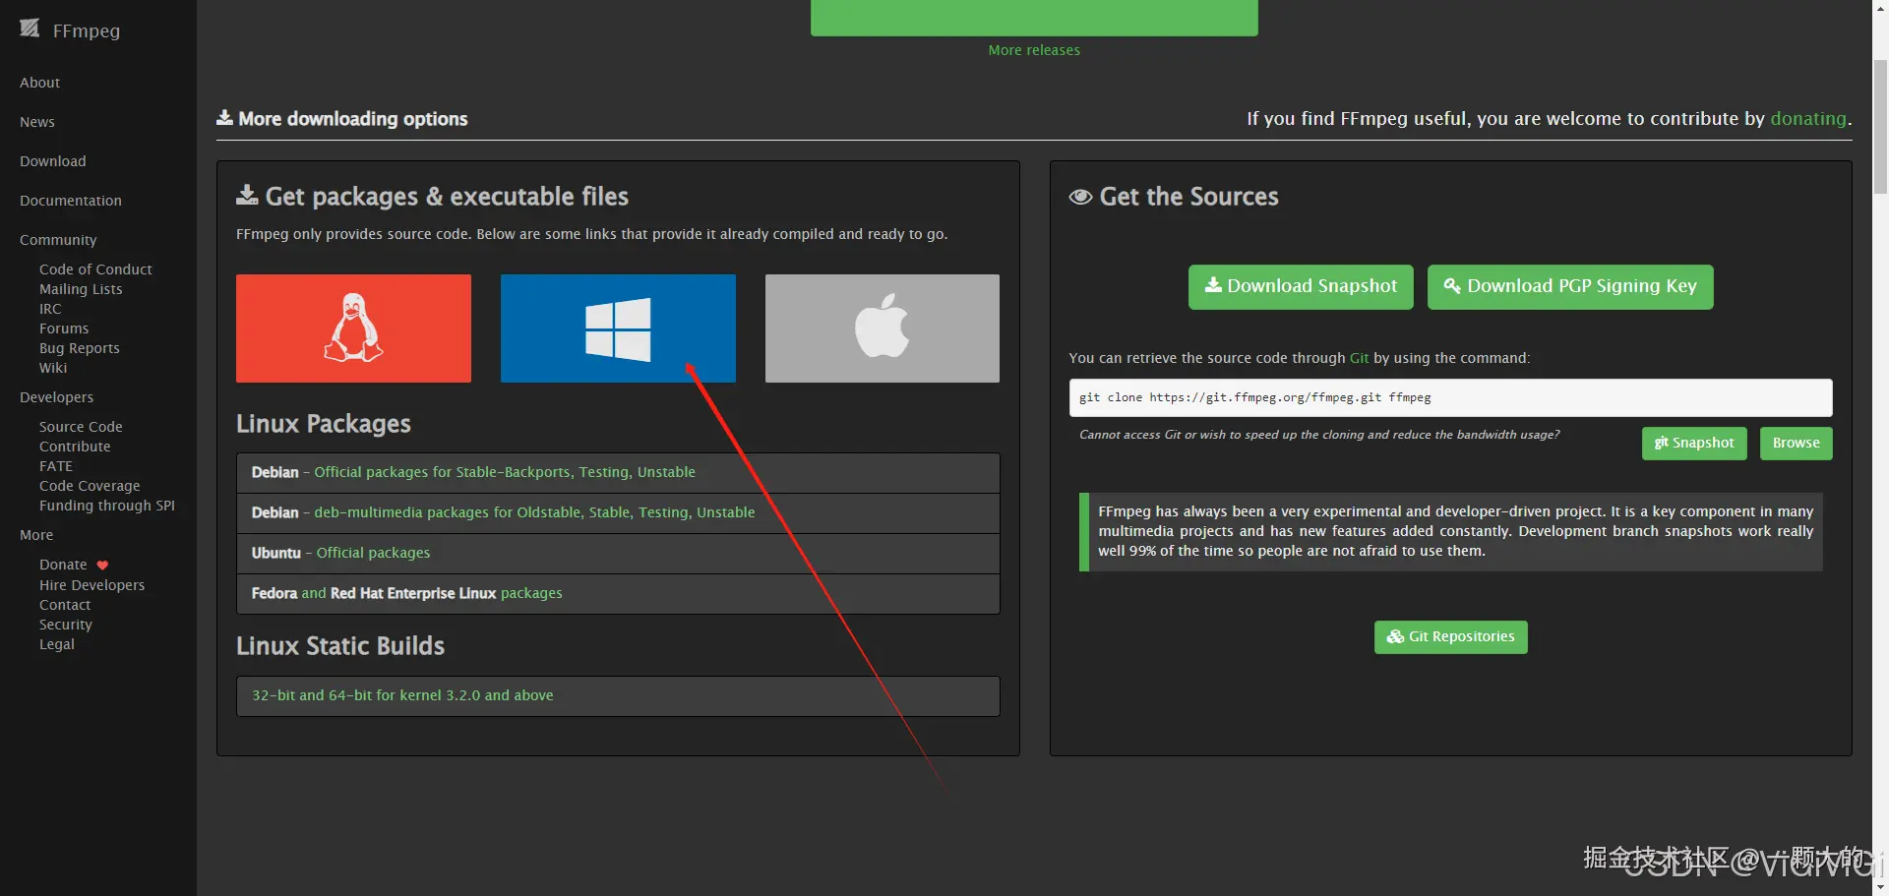Click the FFmpeg site title text
Screen dimensions: 1889x896
pyautogui.click(x=87, y=30)
